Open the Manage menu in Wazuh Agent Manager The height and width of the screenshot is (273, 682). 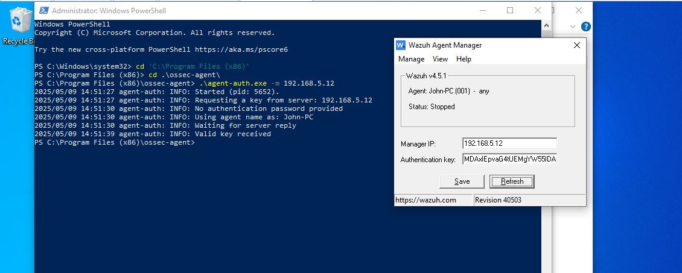coord(411,59)
